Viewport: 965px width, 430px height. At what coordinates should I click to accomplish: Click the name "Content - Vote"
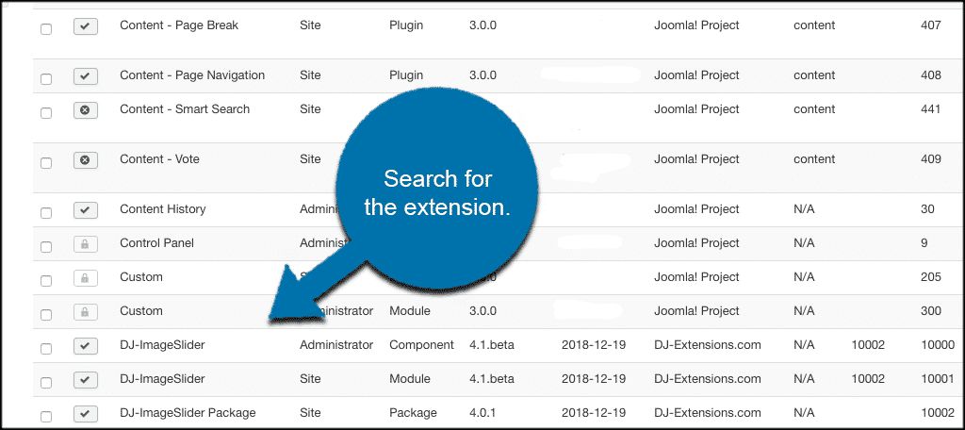(x=159, y=159)
